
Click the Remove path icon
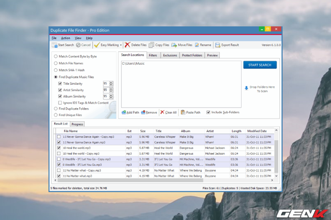point(143,112)
